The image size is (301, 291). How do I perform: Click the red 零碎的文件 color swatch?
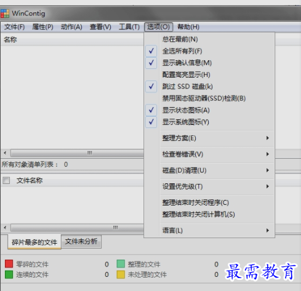tap(9, 264)
